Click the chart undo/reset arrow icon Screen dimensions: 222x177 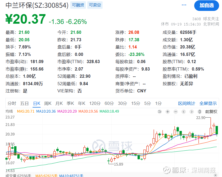coord(159,112)
